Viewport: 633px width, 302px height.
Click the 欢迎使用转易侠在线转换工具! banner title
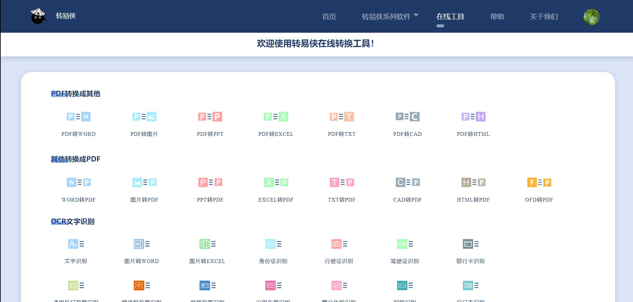click(x=316, y=44)
